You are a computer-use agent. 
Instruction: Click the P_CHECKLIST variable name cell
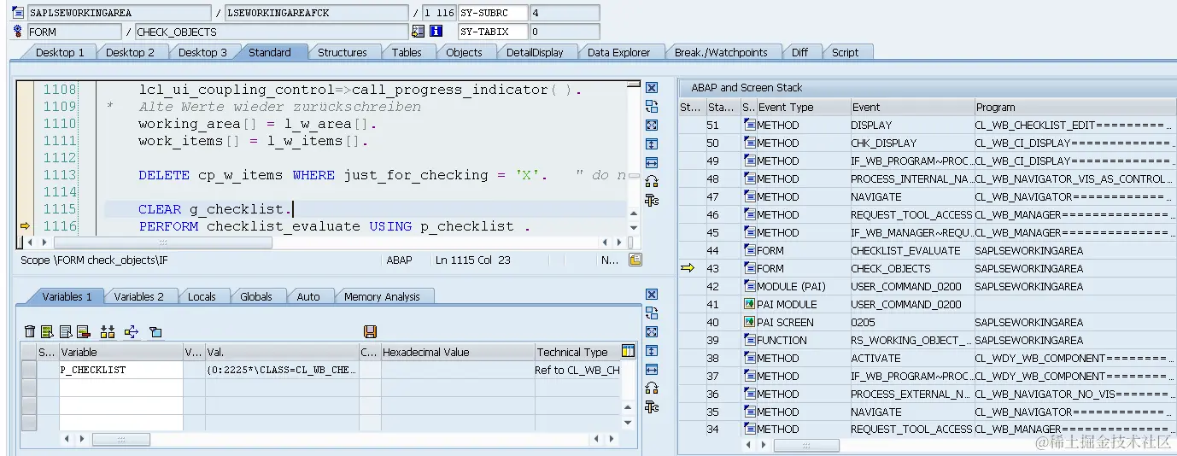tap(120, 370)
